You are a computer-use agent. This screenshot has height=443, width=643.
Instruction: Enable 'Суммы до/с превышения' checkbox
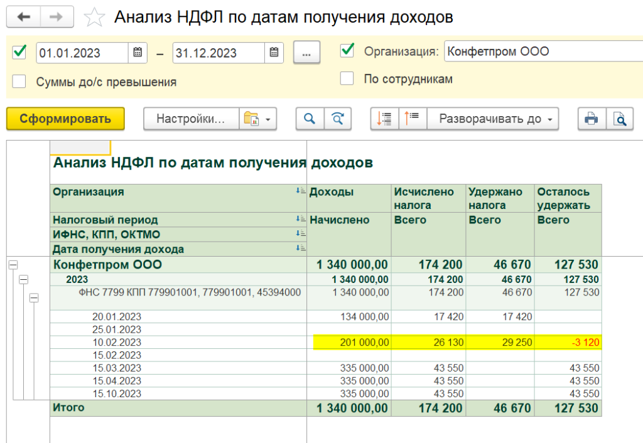(x=19, y=82)
